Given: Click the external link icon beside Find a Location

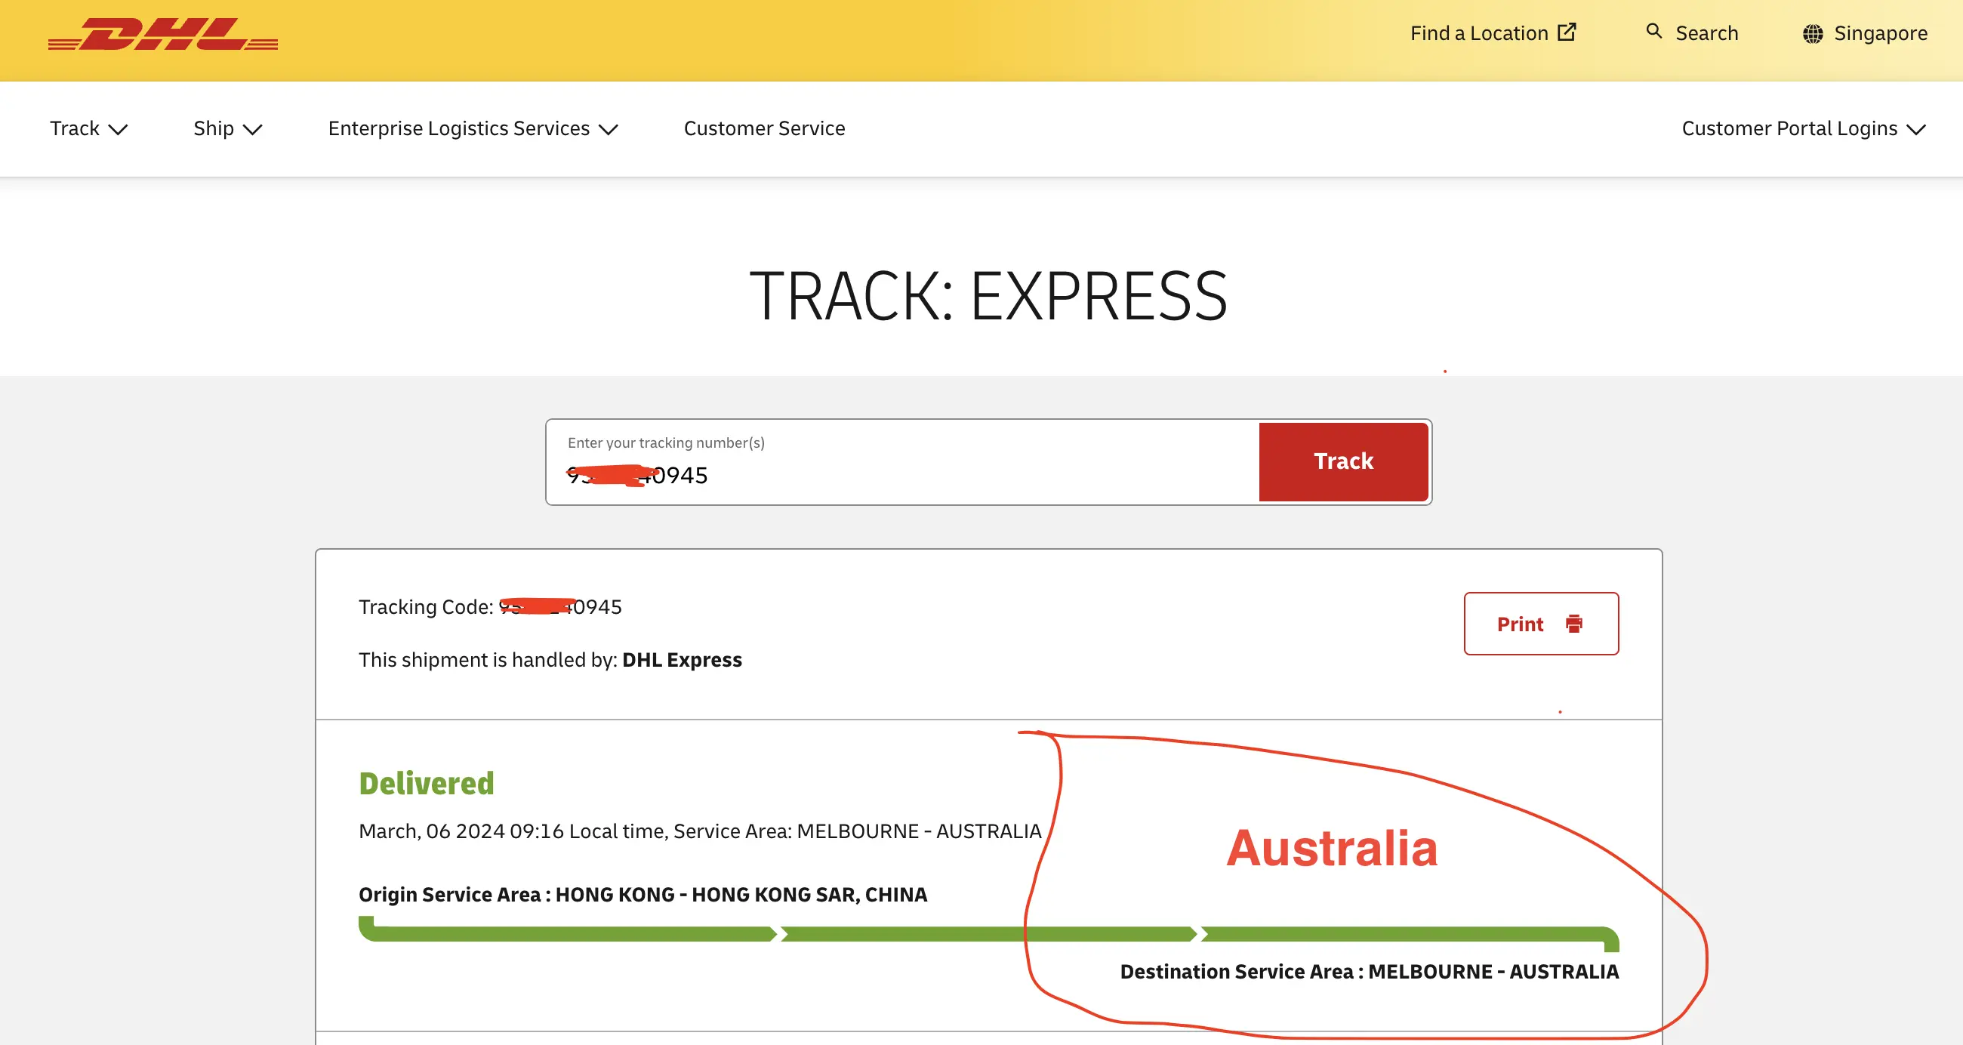Looking at the screenshot, I should [1566, 31].
